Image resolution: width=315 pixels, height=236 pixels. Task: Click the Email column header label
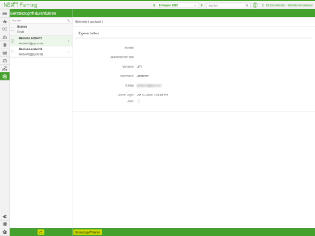(21, 31)
